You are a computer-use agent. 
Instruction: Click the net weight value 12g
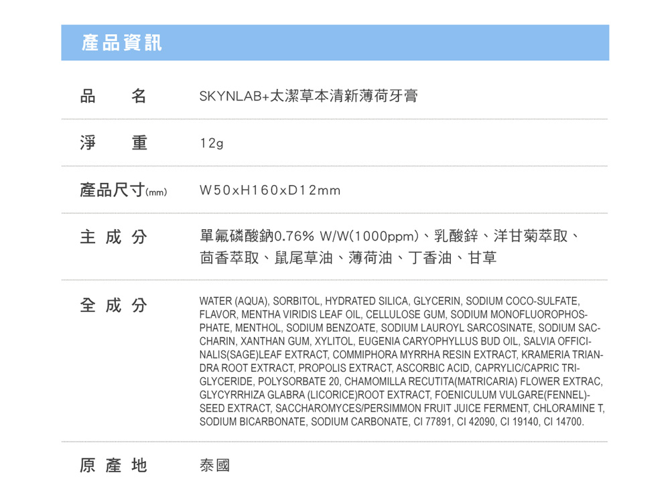pyautogui.click(x=212, y=143)
